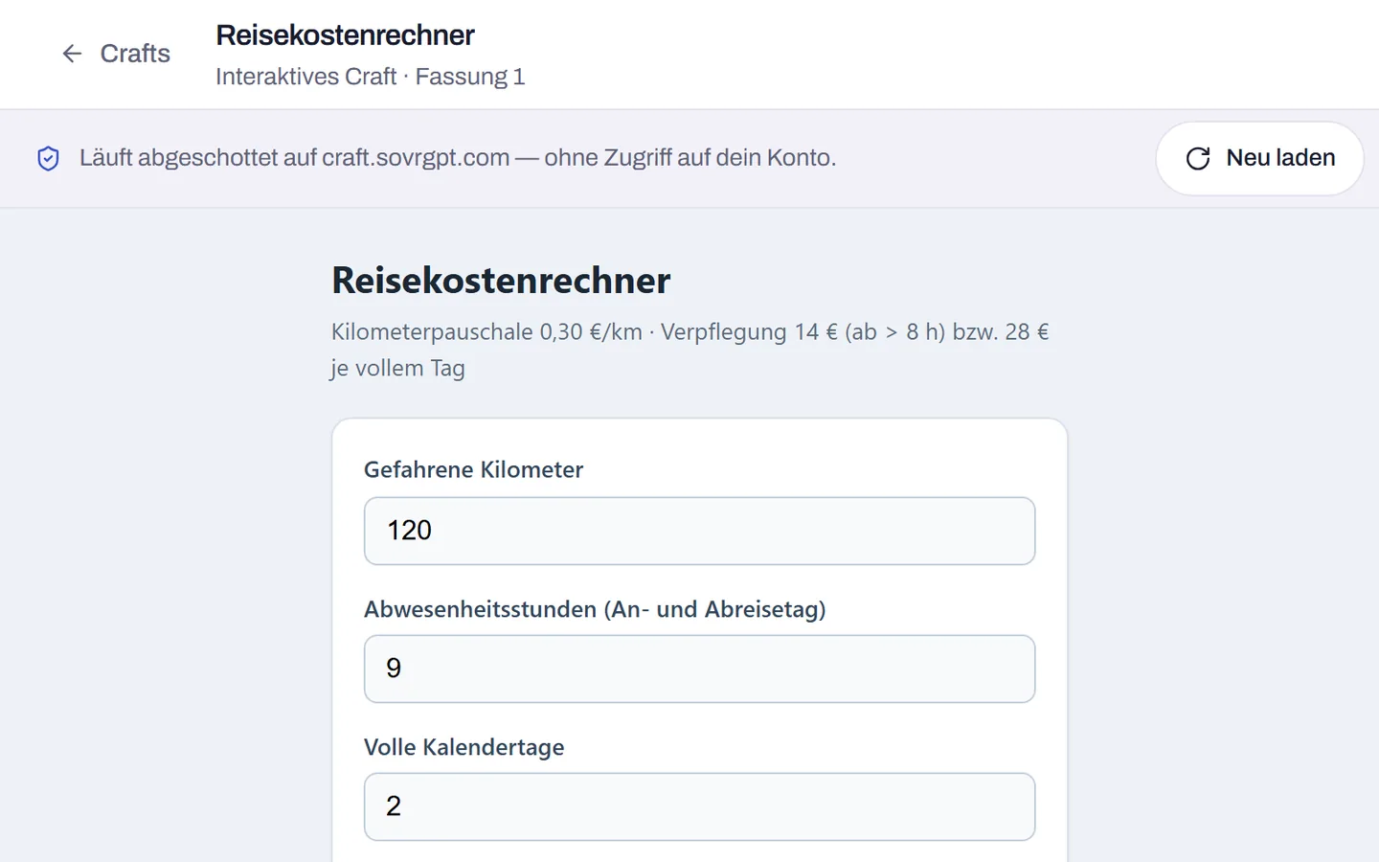The image size is (1379, 862).
Task: Click the Gefahrene Kilometer label
Action: (473, 469)
